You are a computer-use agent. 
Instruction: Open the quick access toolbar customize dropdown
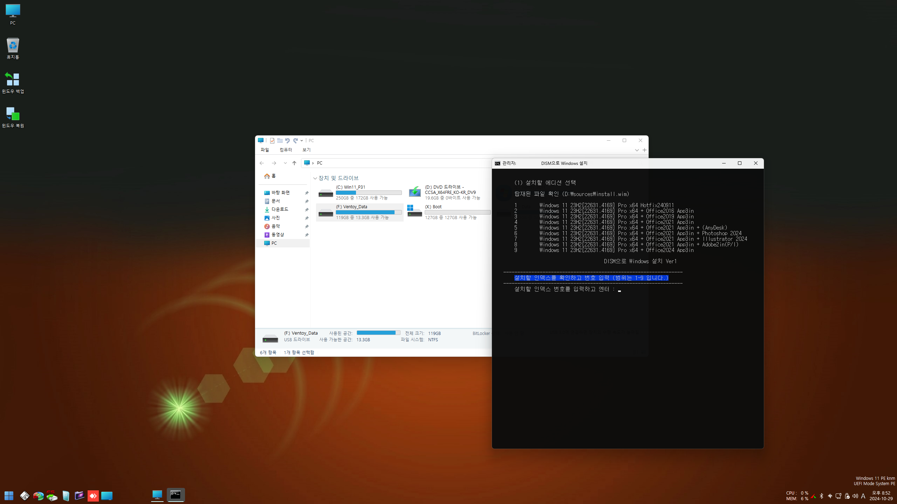pos(302,140)
